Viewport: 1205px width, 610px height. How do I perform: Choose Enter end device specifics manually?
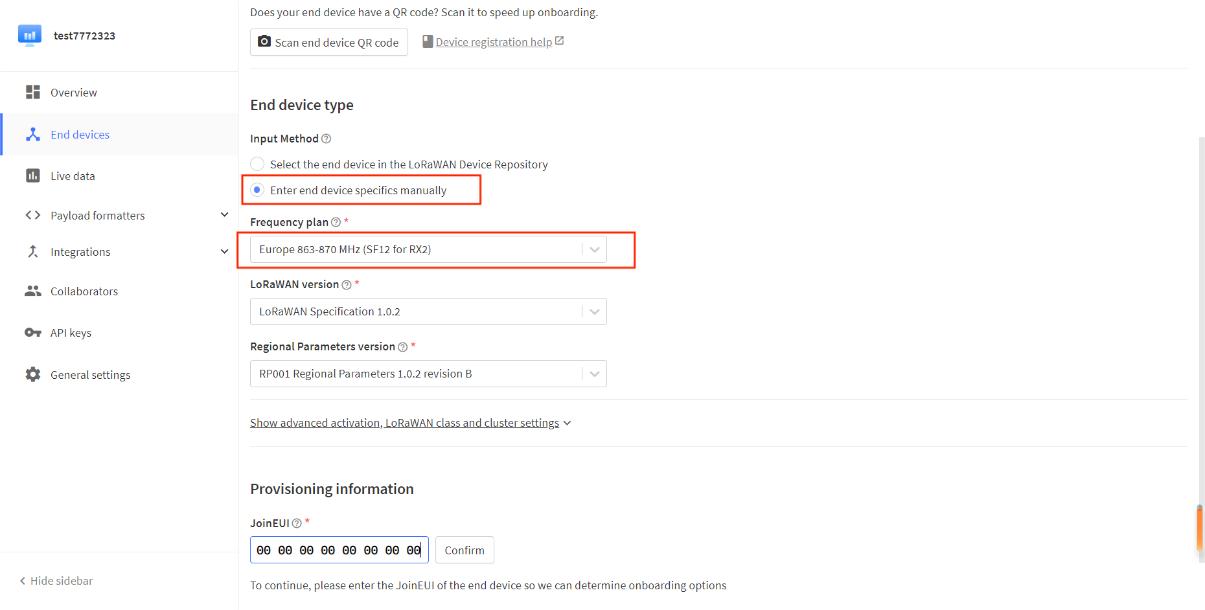(x=257, y=190)
